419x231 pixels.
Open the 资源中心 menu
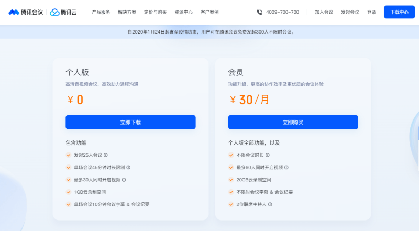point(184,12)
